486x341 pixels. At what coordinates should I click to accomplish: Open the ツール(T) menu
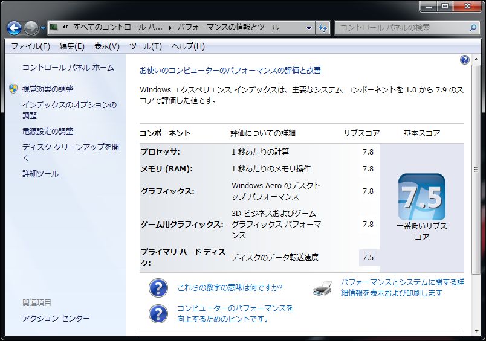(145, 46)
